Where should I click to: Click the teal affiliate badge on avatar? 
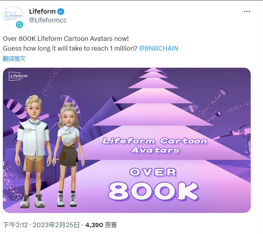click(x=19, y=25)
